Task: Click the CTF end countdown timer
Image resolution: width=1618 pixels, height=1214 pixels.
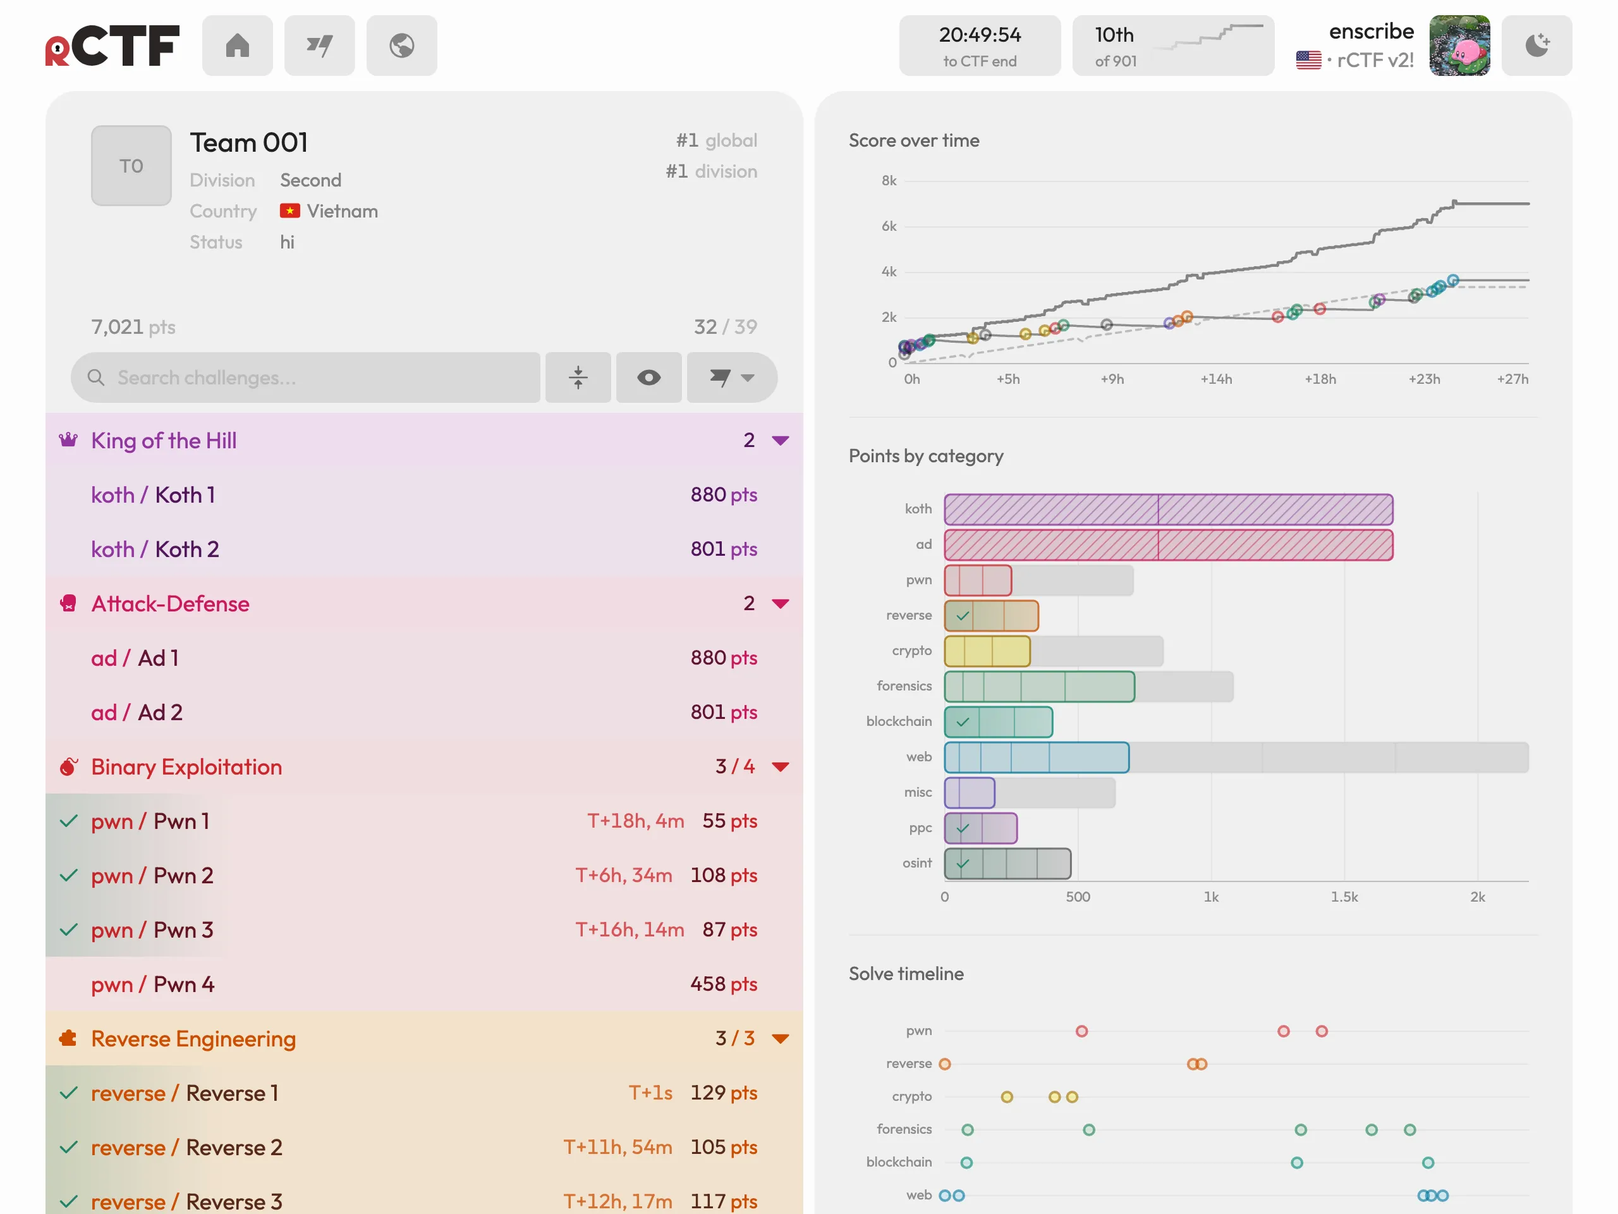Action: point(980,46)
